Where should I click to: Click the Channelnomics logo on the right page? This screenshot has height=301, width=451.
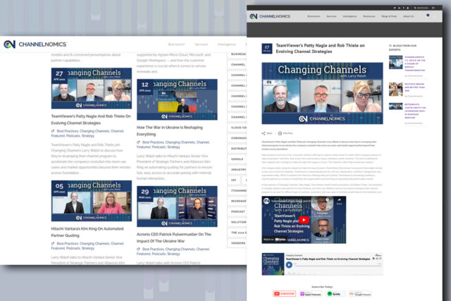point(270,16)
